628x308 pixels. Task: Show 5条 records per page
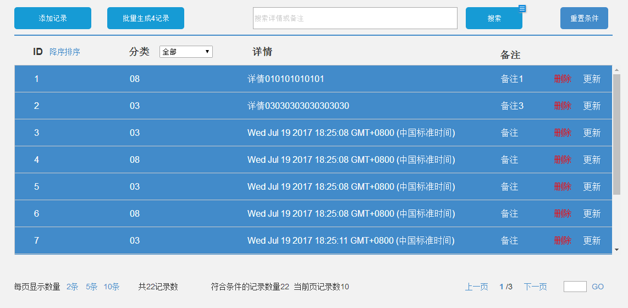[91, 287]
